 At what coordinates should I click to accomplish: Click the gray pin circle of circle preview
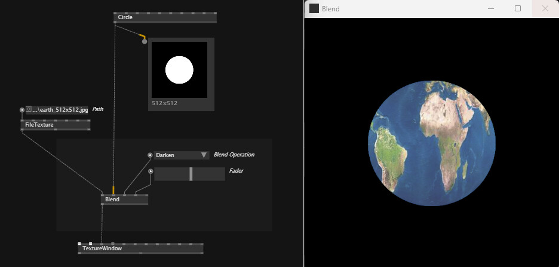click(x=145, y=42)
